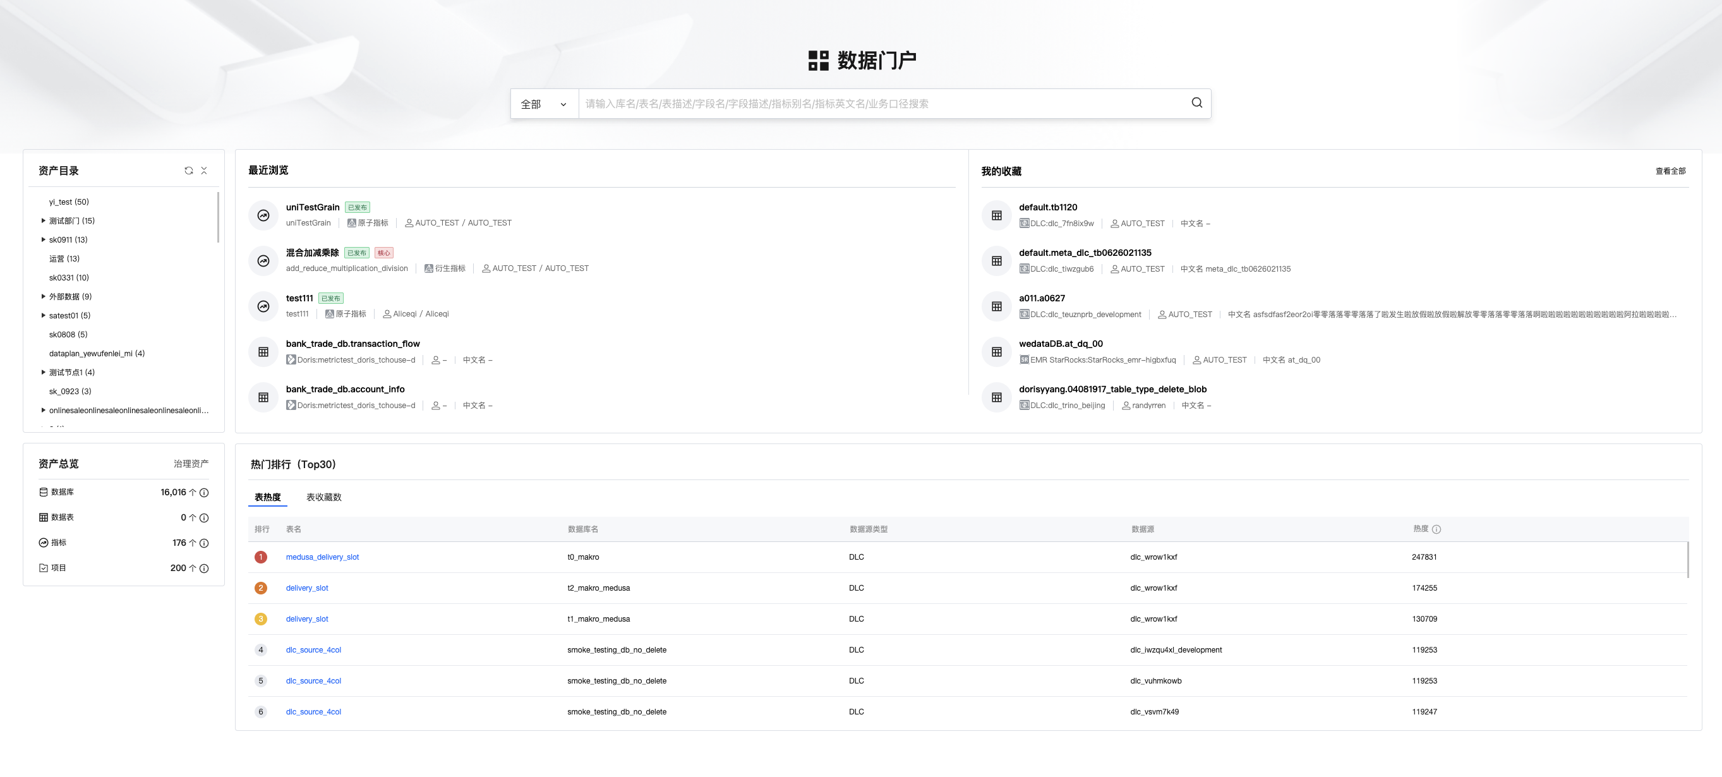Image resolution: width=1722 pixels, height=777 pixels.
Task: Click info icon beside 热度 column header
Action: tap(1436, 529)
